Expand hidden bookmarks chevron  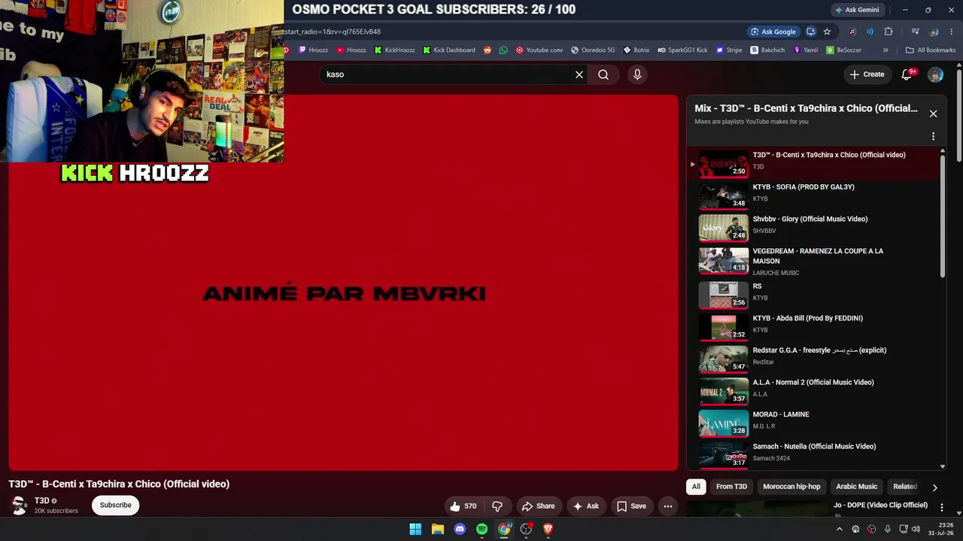click(886, 50)
